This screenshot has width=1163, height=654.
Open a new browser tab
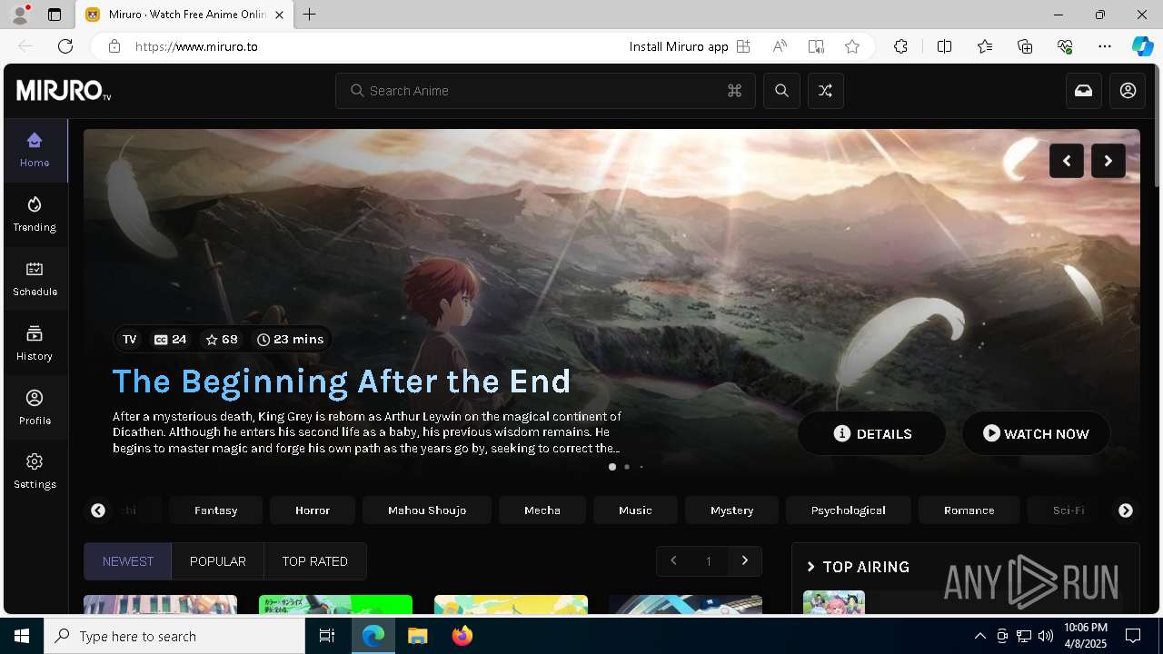point(310,15)
